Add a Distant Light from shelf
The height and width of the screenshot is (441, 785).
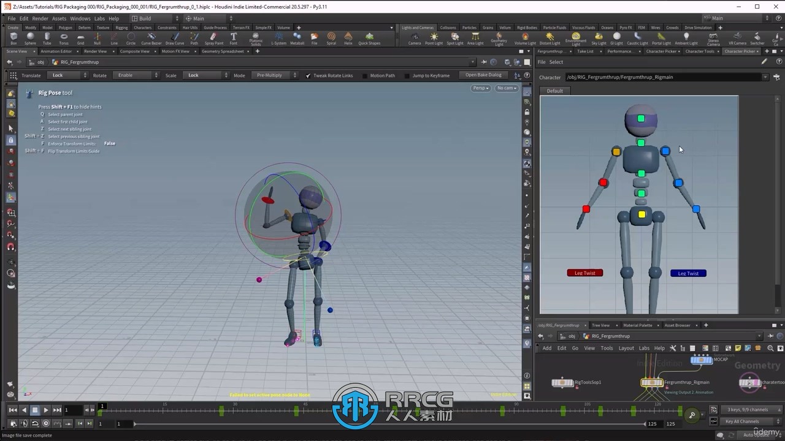[x=549, y=39]
